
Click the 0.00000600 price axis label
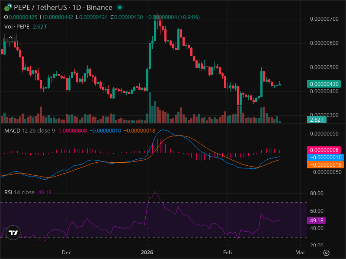[x=324, y=43]
